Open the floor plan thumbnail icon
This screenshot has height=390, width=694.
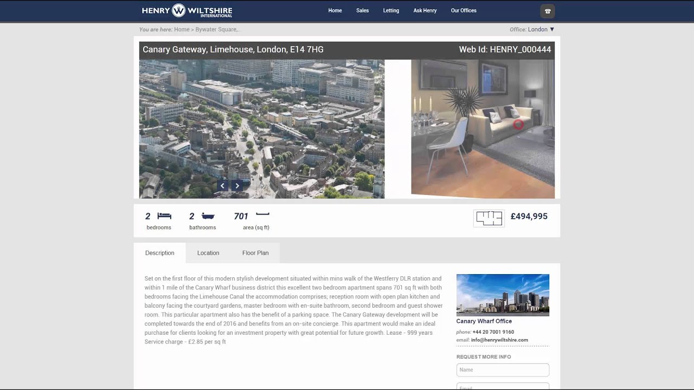[x=489, y=218]
